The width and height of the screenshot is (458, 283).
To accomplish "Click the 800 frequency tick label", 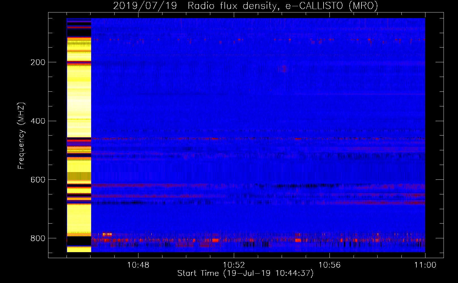I will (38, 238).
